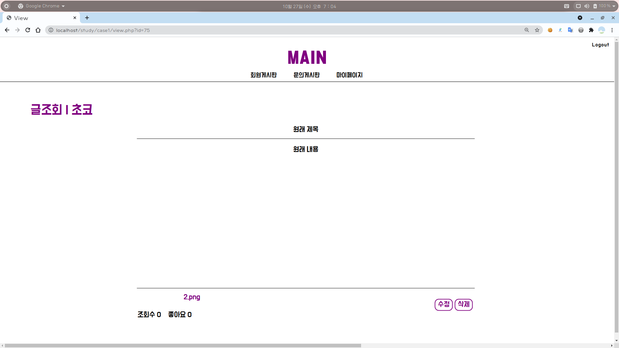
Task: Expand the tab search dropdown
Action: point(580,18)
